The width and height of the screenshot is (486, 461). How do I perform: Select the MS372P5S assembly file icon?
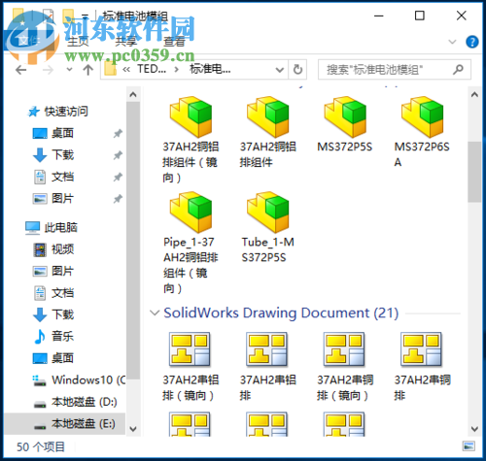pos(345,116)
